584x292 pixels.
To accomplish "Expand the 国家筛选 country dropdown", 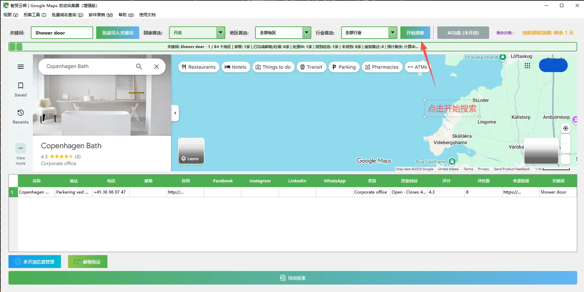I will coord(221,33).
